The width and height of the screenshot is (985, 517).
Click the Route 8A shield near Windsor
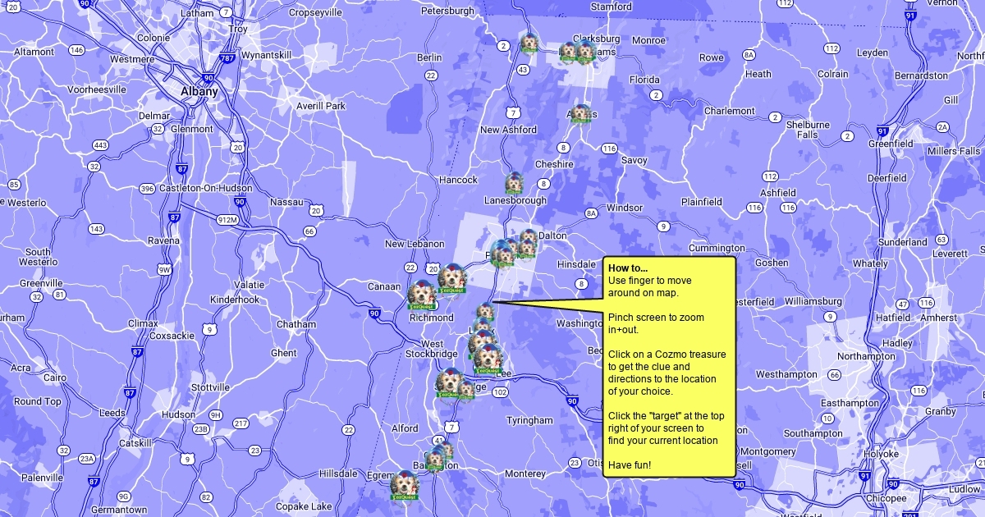[x=592, y=213]
